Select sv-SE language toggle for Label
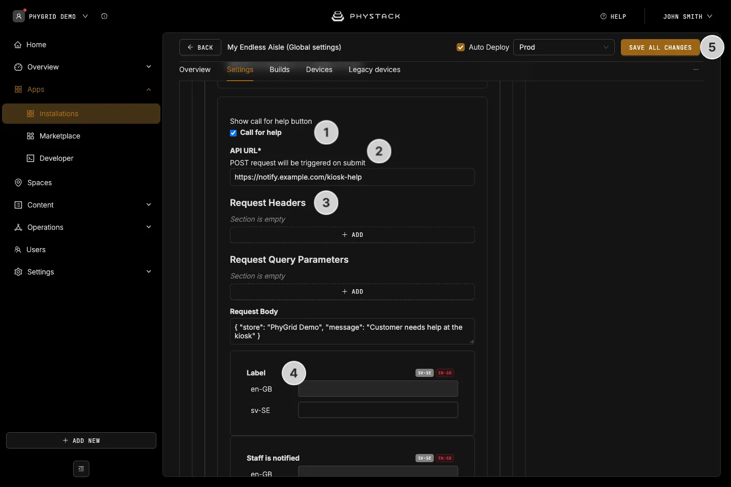This screenshot has width=731, height=487. tap(424, 373)
